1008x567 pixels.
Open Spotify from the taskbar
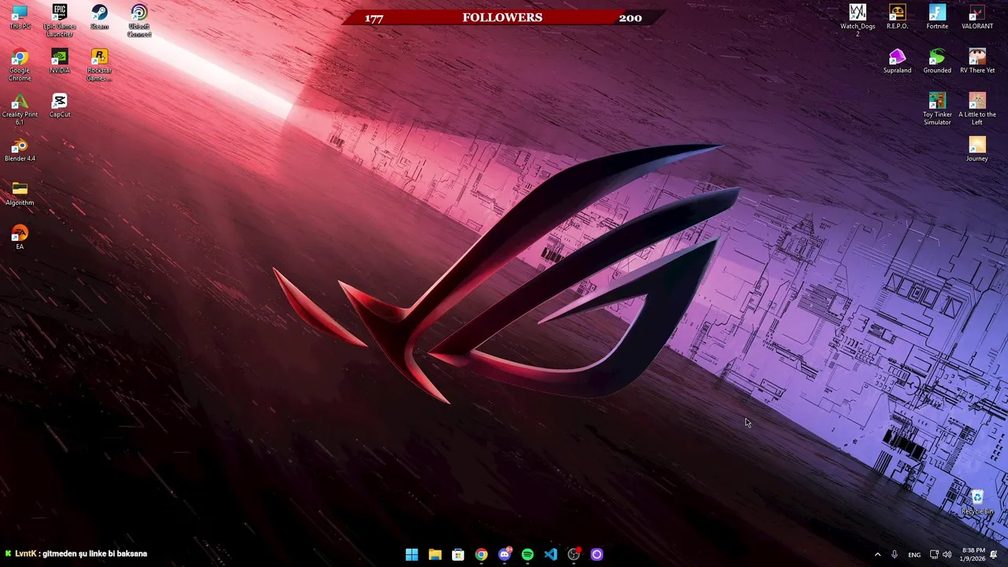click(528, 554)
